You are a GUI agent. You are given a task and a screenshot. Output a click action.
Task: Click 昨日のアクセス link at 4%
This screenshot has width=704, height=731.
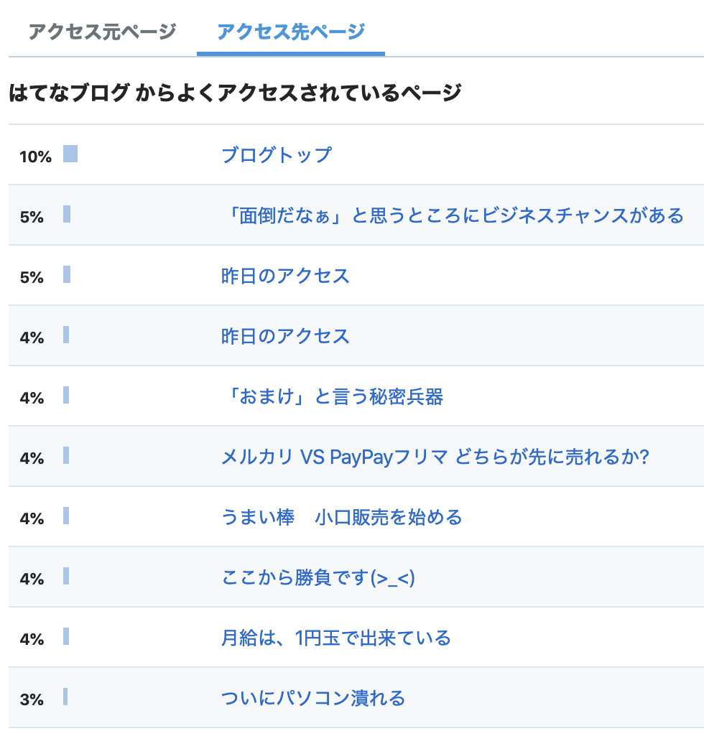(285, 336)
